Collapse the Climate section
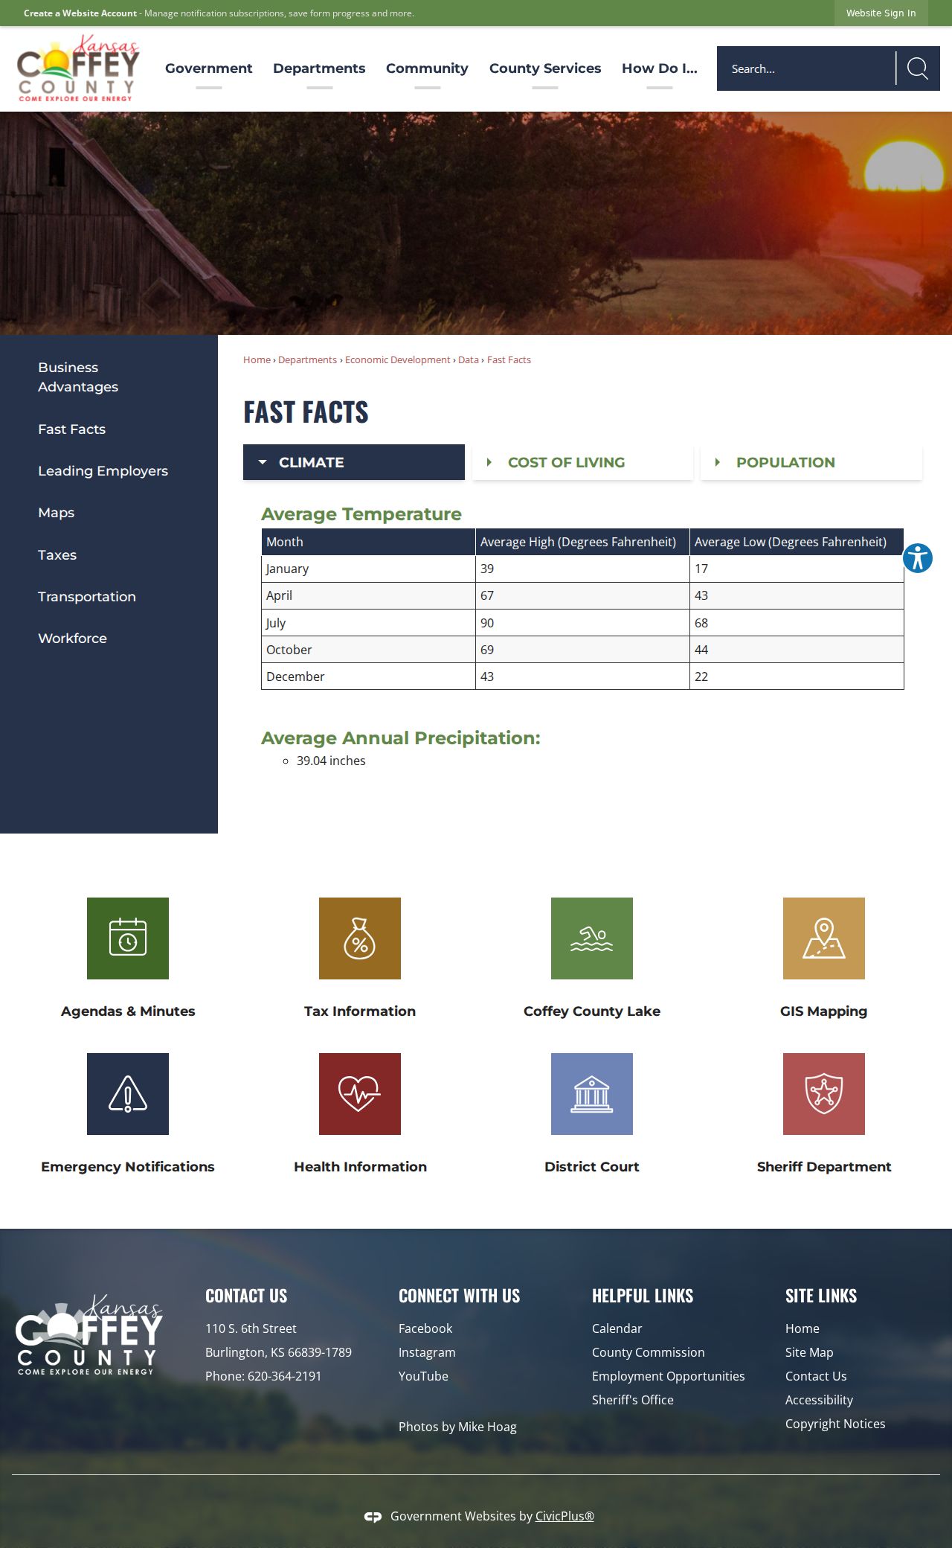Image resolution: width=952 pixels, height=1548 pixels. pyautogui.click(x=354, y=462)
